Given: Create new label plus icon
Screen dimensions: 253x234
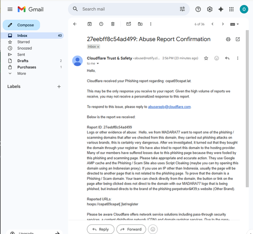Looking at the screenshot, I should coord(59,86).
